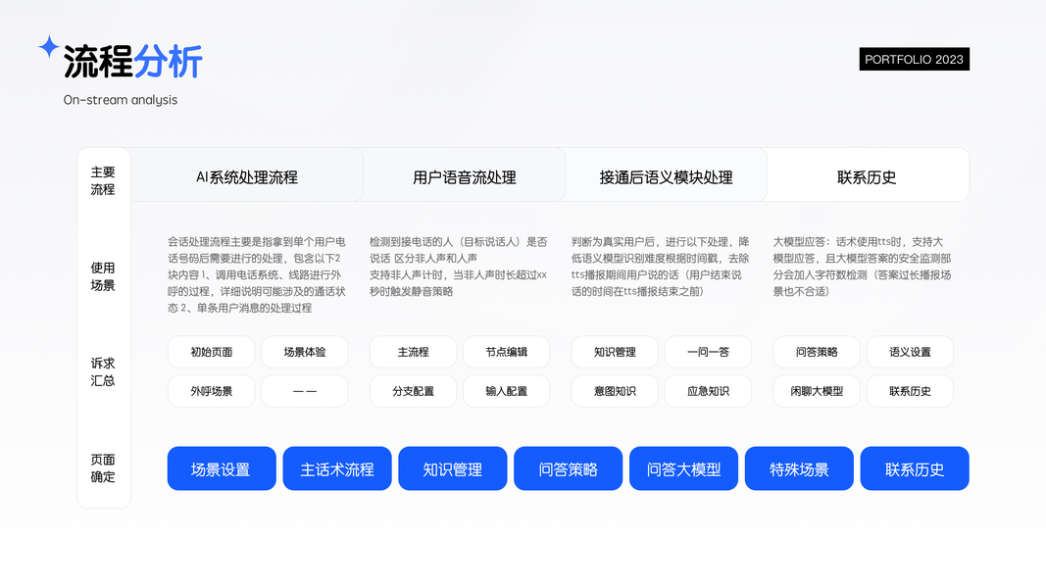Screen dimensions: 1046x588
Task: Click the 语义设置 chip
Action: [x=910, y=352]
